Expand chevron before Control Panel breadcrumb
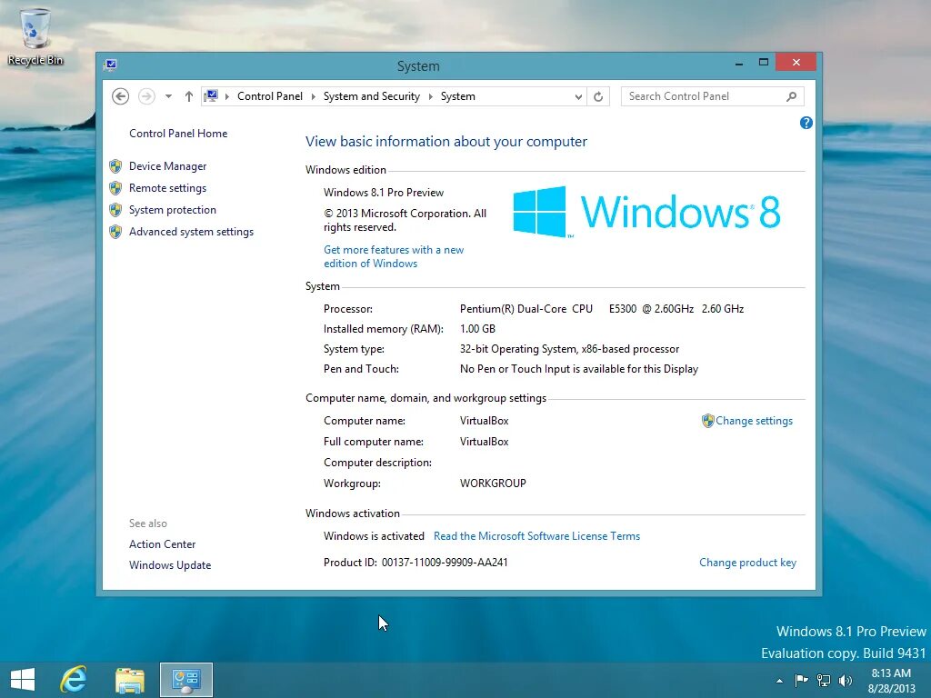This screenshot has width=931, height=698. (226, 96)
